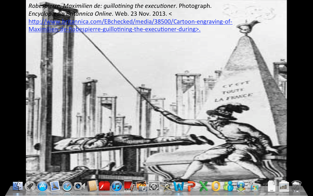The width and height of the screenshot is (313, 196).
Task: Open System Preferences gear icon
Action: [154, 186]
